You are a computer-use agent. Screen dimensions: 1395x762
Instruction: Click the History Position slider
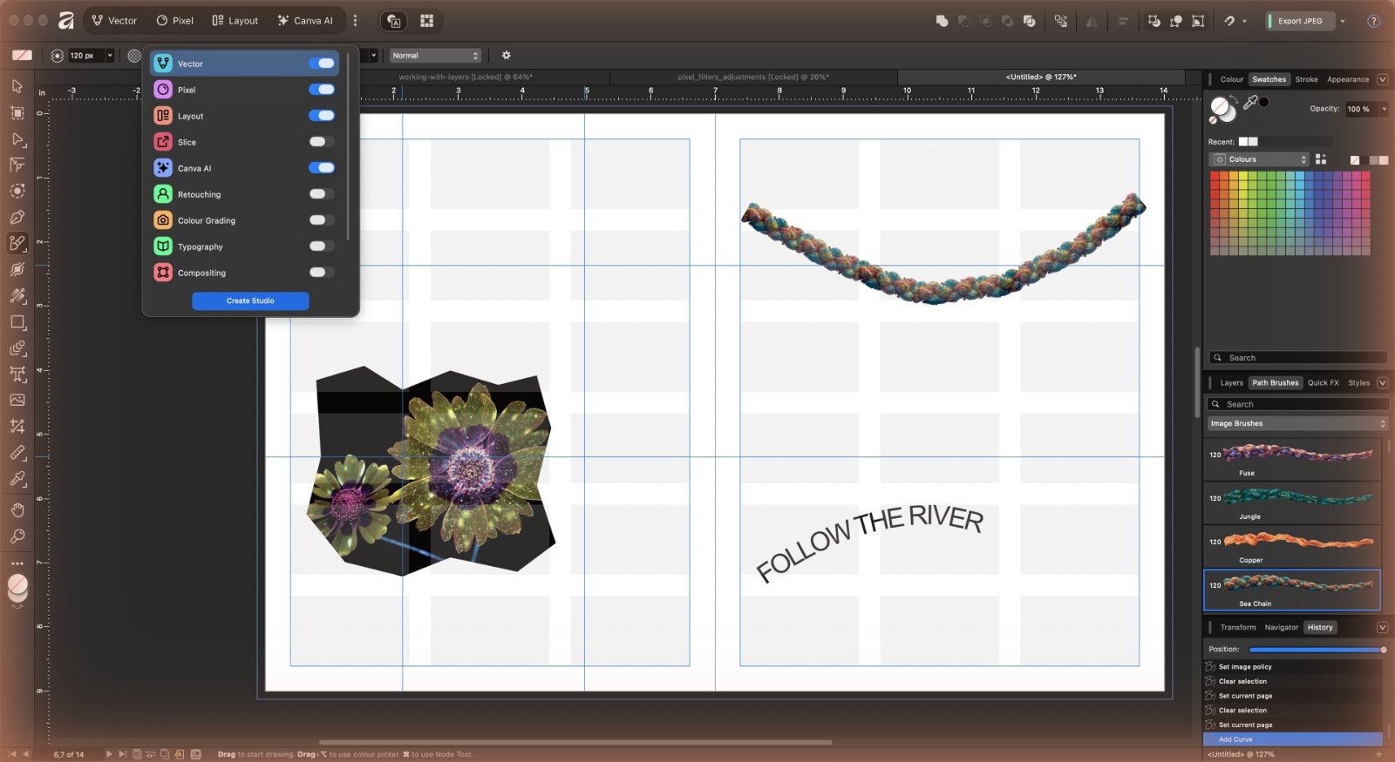pos(1317,650)
